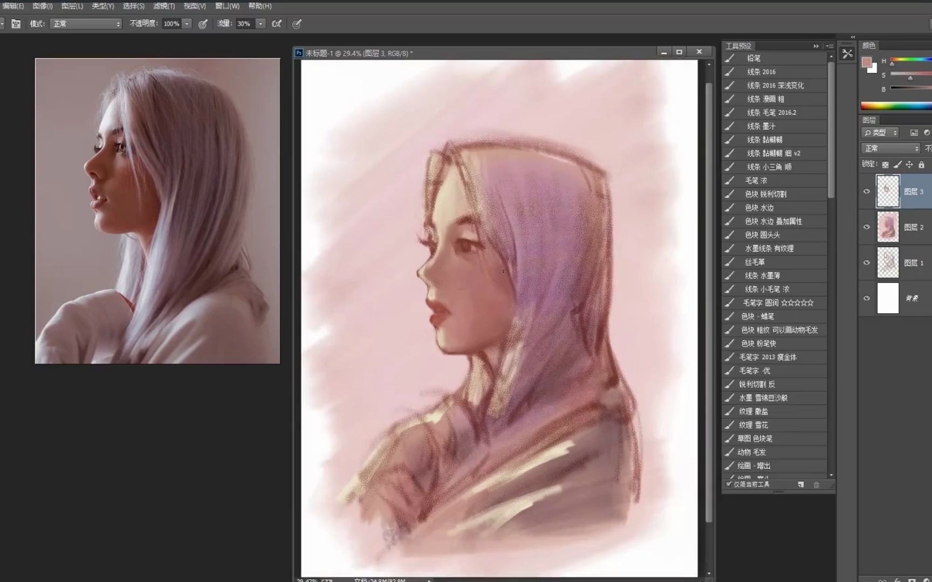The height and width of the screenshot is (582, 932).
Task: Click brush icon of 纹理 雪花 preset
Action: coord(729,425)
